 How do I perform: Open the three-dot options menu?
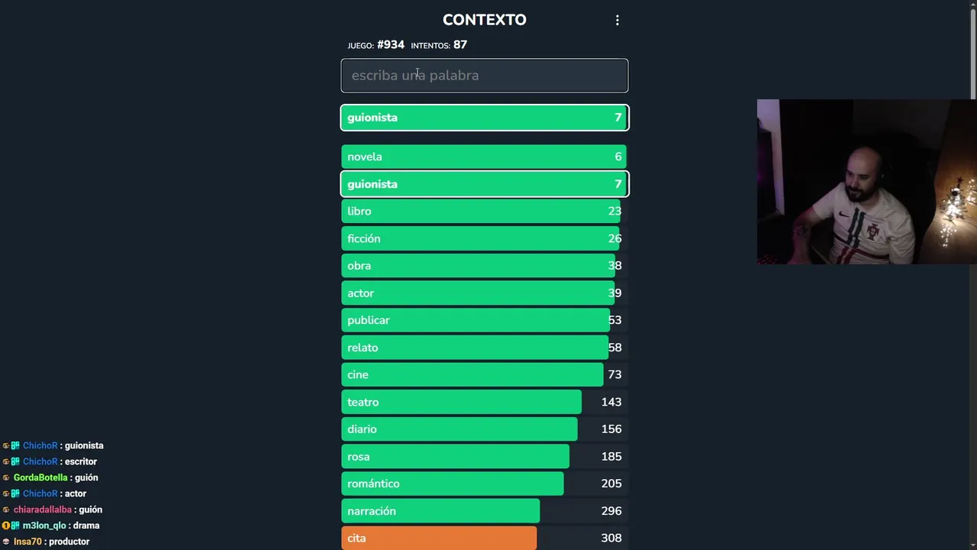point(617,21)
